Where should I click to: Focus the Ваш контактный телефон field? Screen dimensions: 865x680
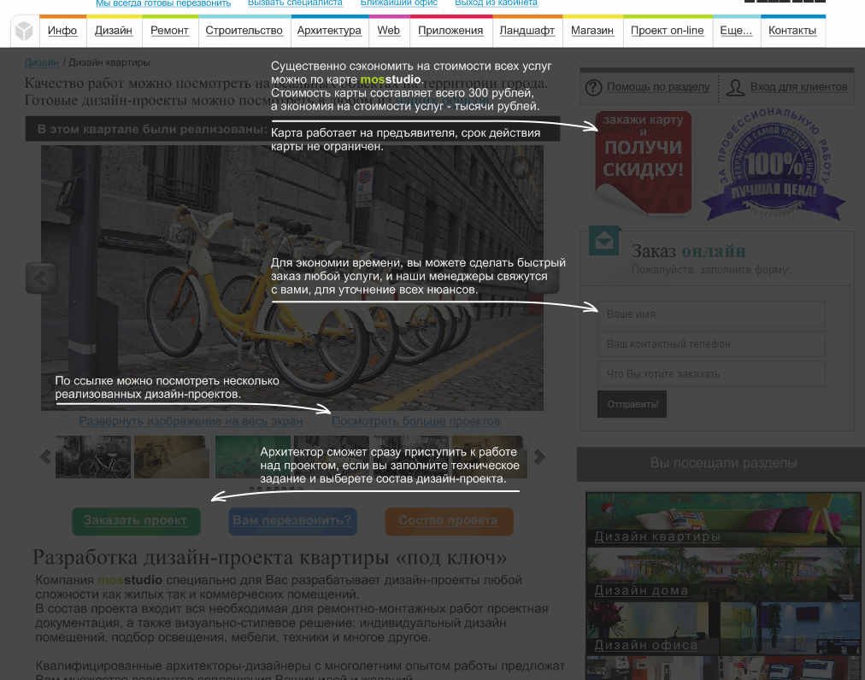pyautogui.click(x=712, y=343)
